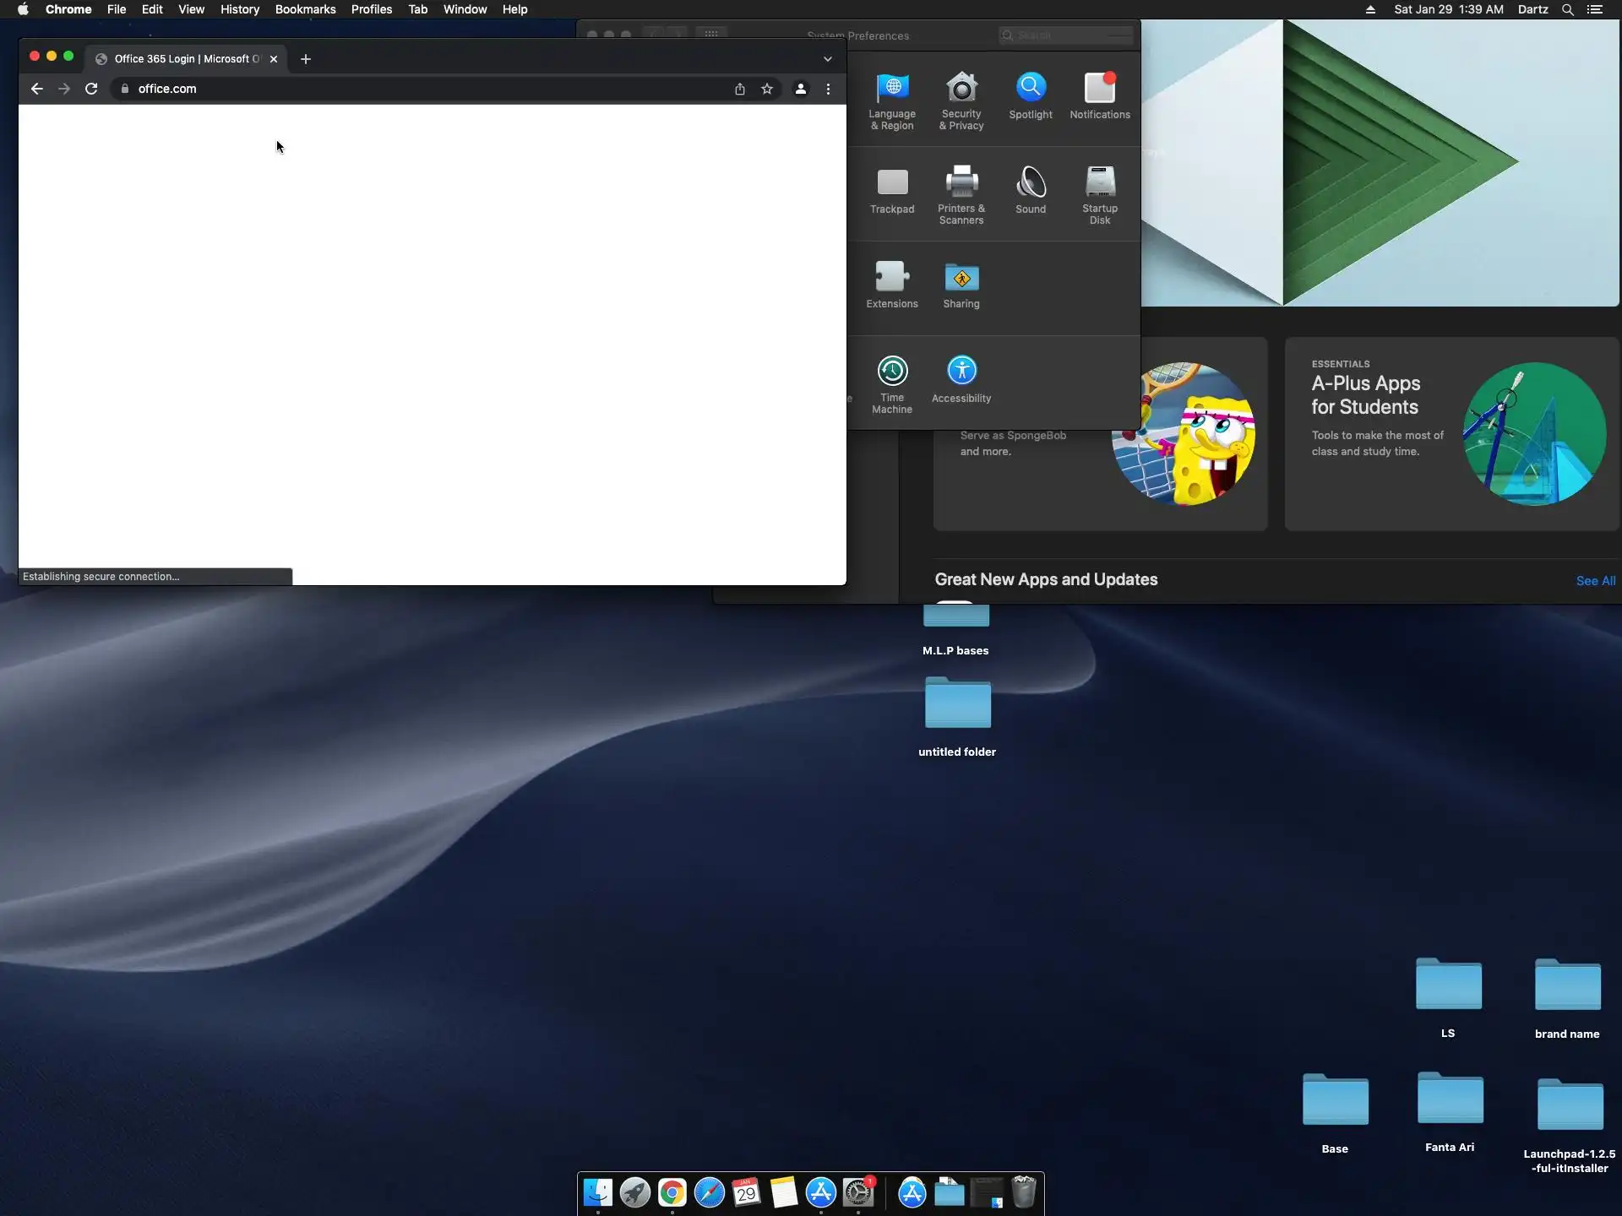Bookmark this page with the star icon
The image size is (1622, 1216).
[767, 89]
